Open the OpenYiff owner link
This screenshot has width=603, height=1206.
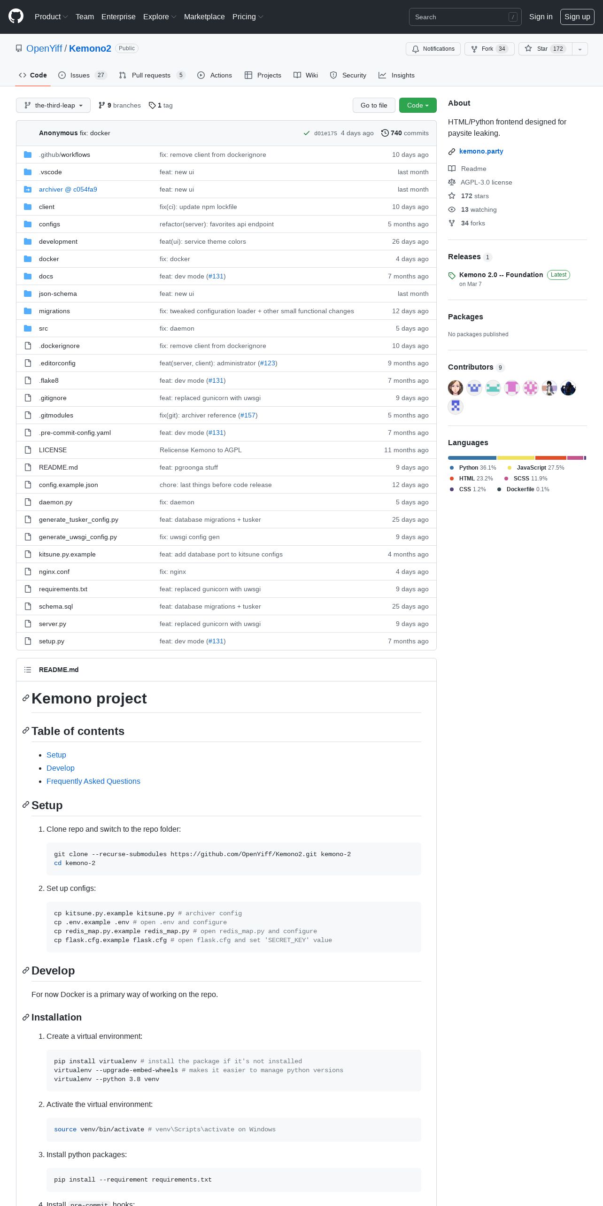(44, 48)
